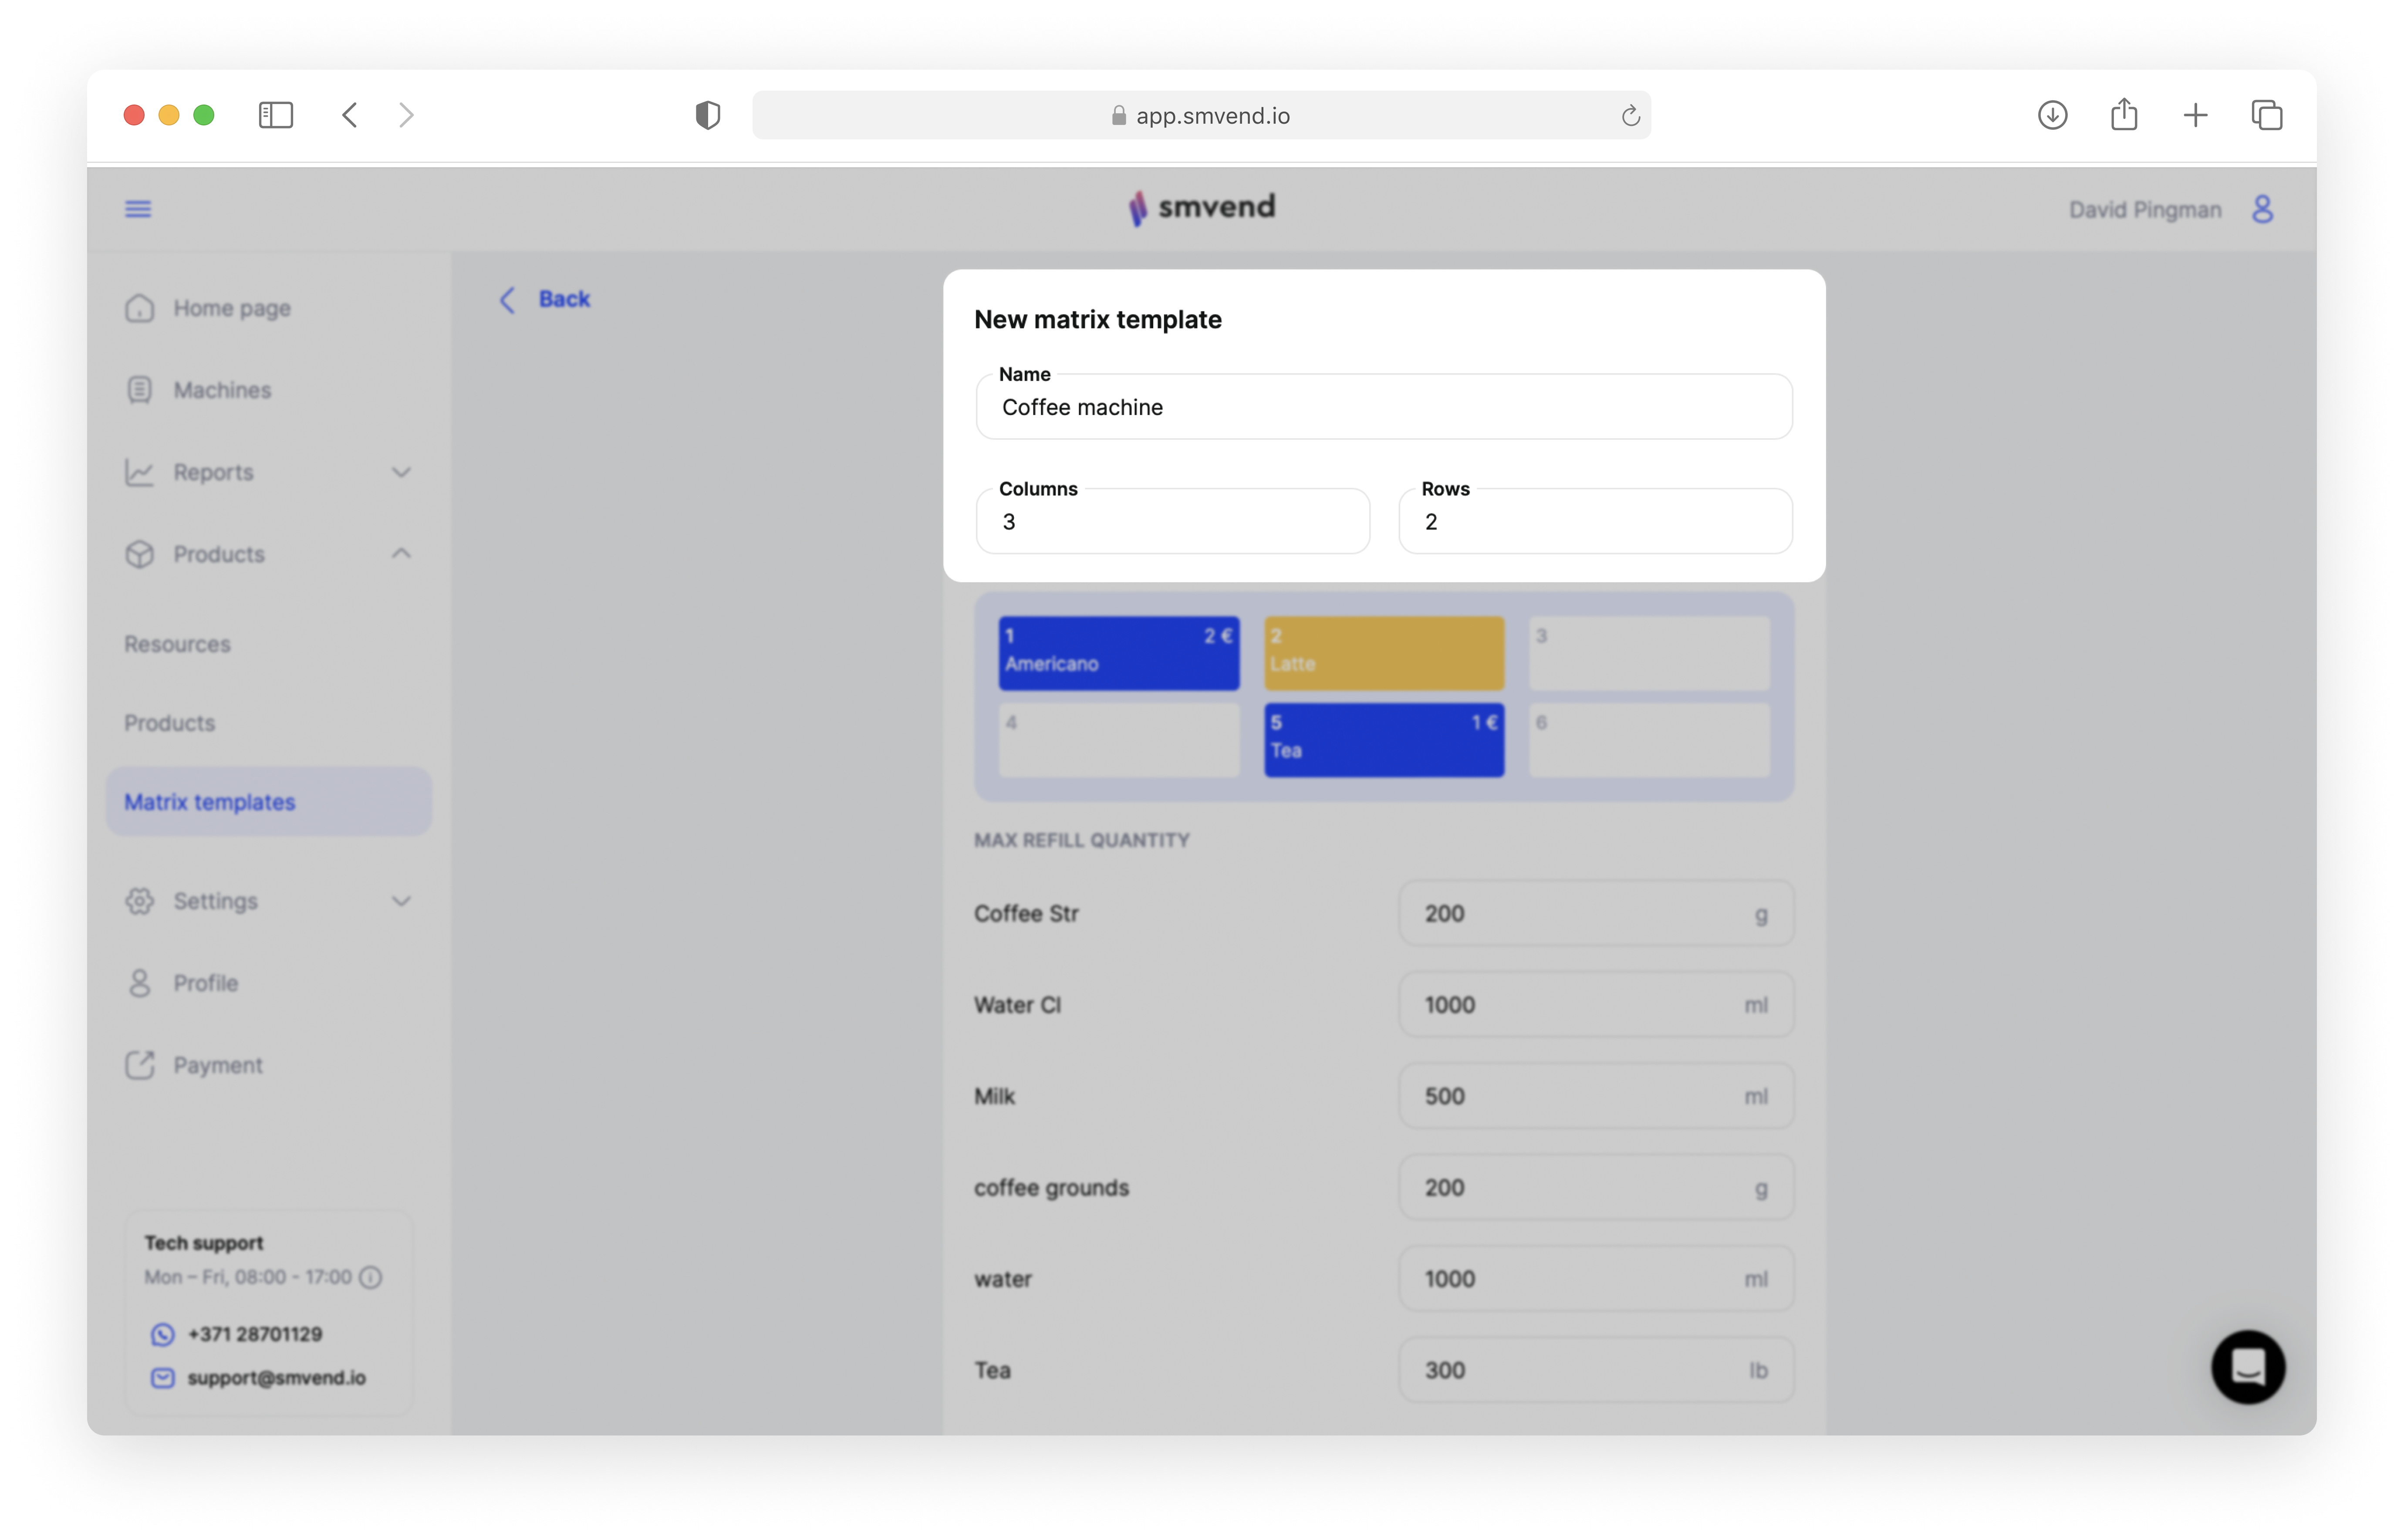Go to Machines in sidebar
Image resolution: width=2404 pixels, height=1540 pixels.
click(222, 390)
